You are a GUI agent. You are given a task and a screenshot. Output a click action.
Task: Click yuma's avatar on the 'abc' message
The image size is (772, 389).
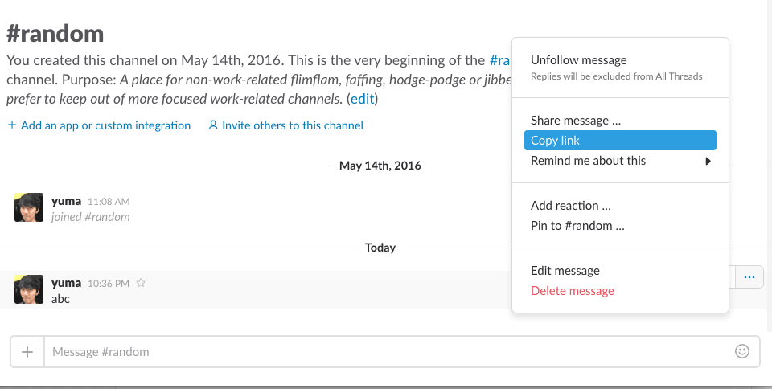[x=29, y=289]
